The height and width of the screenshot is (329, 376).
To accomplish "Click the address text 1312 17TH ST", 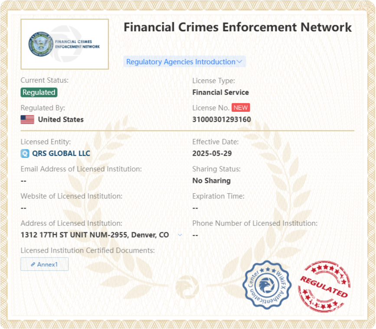I will pyautogui.click(x=95, y=235).
